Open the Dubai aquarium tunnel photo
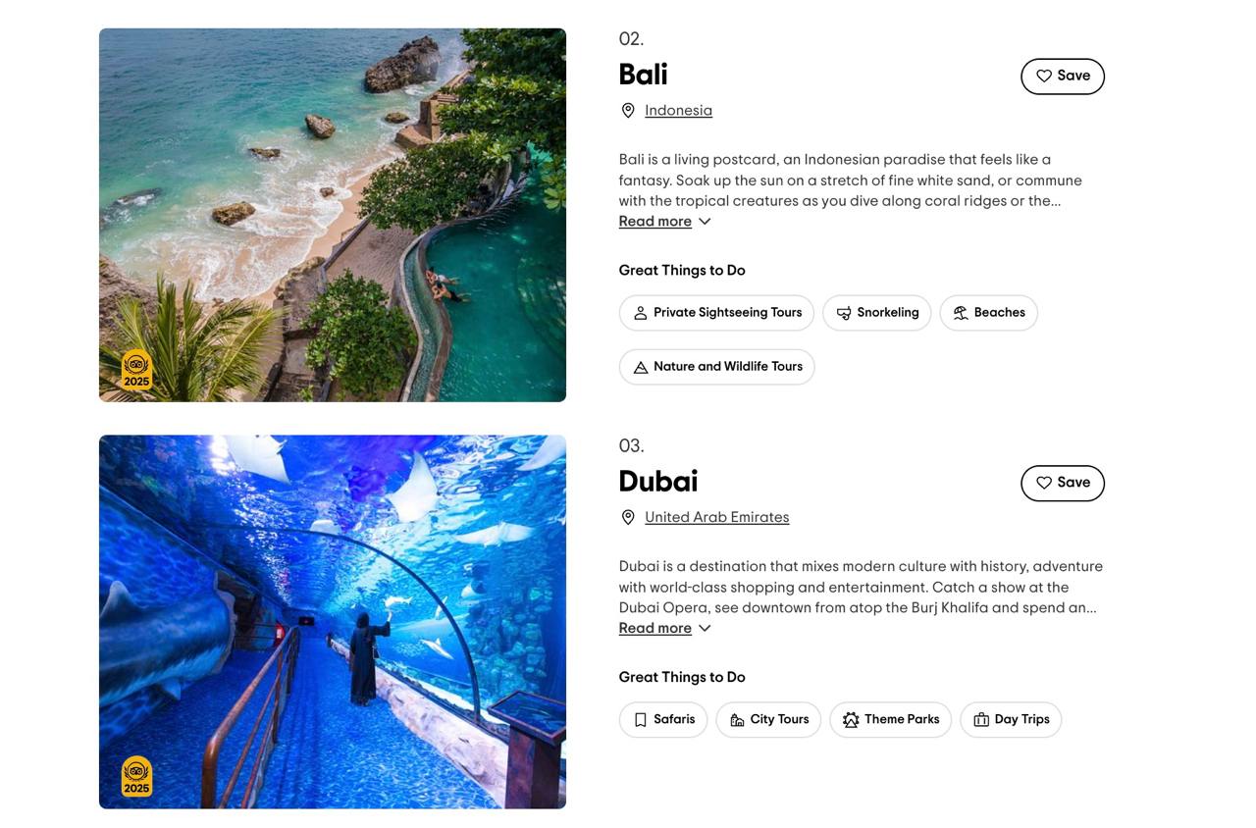This screenshot has width=1256, height=828. click(x=333, y=622)
